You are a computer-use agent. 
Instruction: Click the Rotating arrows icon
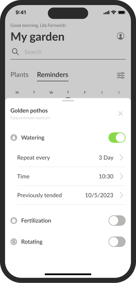click(x=14, y=242)
